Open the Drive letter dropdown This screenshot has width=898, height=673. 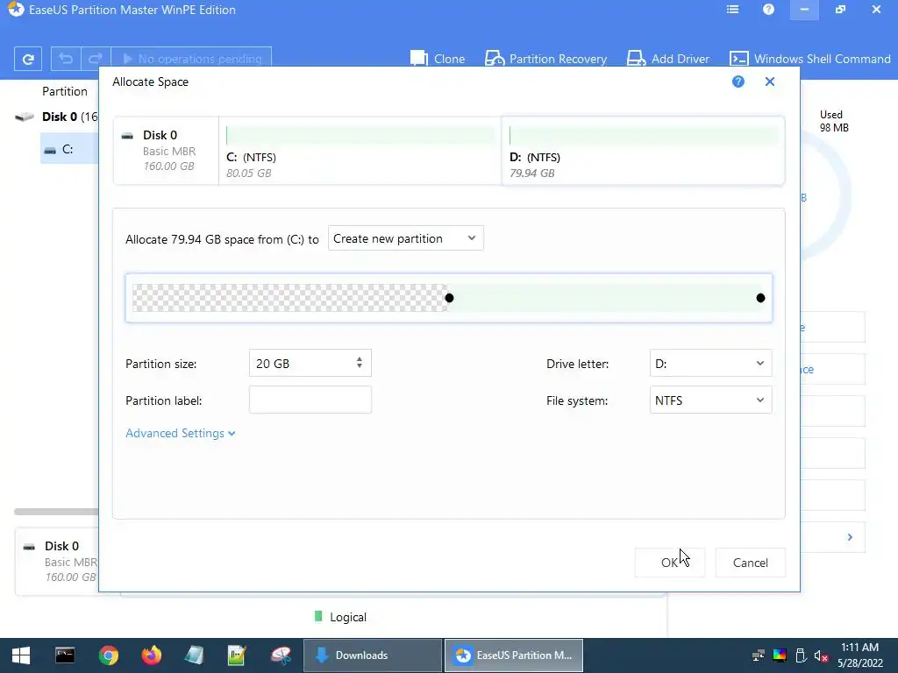coord(710,363)
